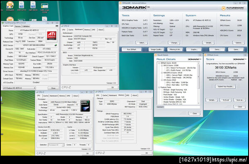Click the Run 3DMark button
The height and width of the screenshot is (164, 249).
[x=132, y=49]
